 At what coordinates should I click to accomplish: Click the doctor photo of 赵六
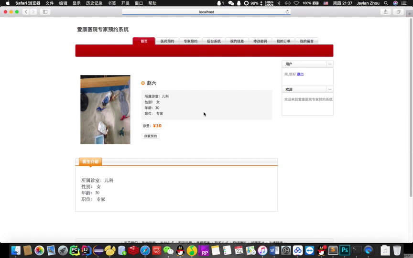pyautogui.click(x=105, y=109)
